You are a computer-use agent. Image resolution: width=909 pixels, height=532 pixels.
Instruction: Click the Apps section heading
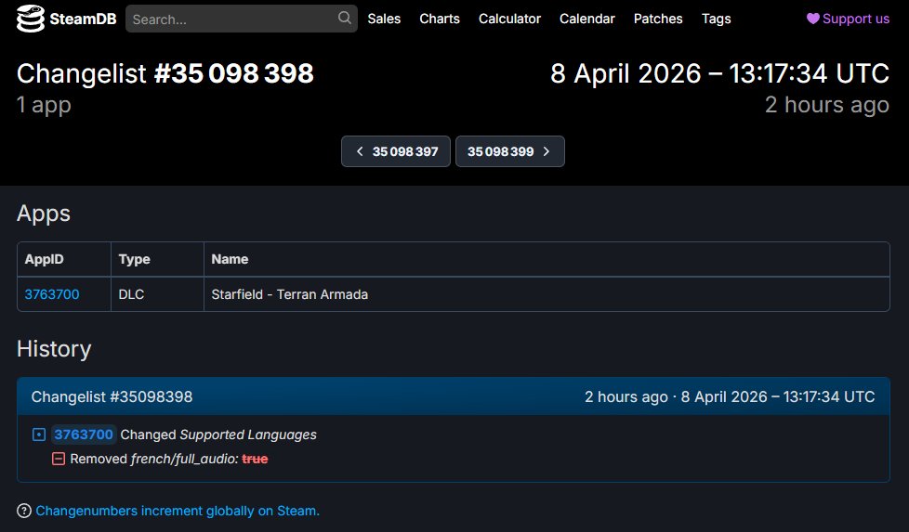click(44, 214)
